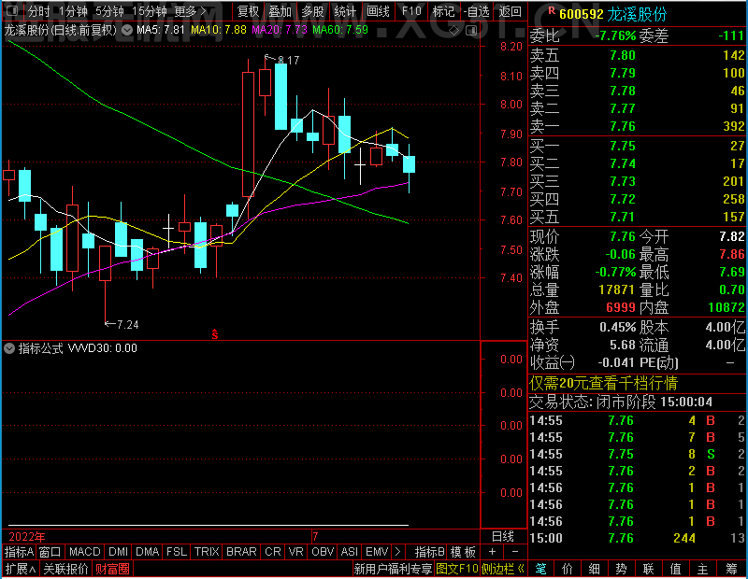748x579 pixels.
Task: Select the 细 detail tab
Action: 595,569
